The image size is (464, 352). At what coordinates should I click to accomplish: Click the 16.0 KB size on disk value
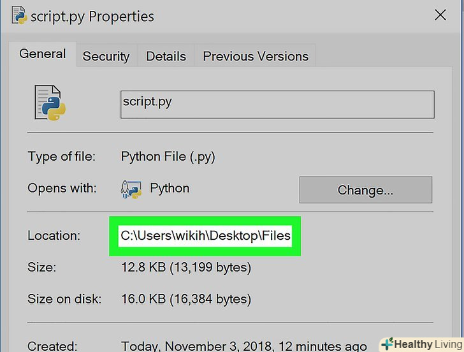(185, 298)
